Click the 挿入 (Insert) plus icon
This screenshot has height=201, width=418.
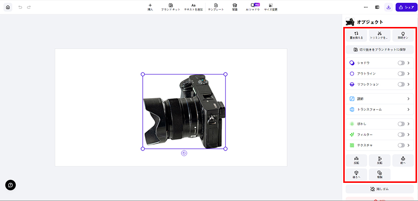pos(150,5)
